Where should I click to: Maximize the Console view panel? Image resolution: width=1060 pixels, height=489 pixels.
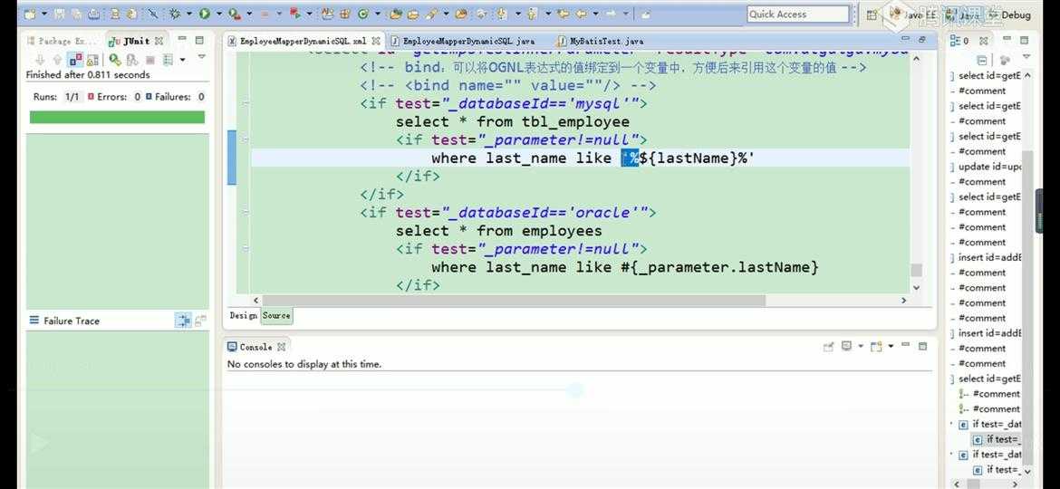[x=923, y=346]
